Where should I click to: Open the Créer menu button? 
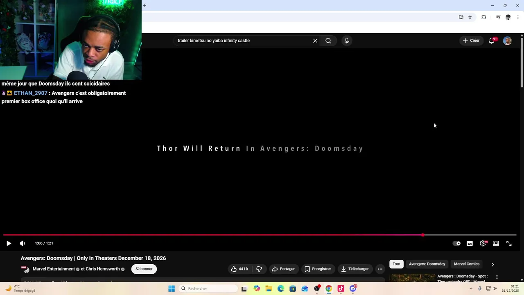pyautogui.click(x=471, y=41)
